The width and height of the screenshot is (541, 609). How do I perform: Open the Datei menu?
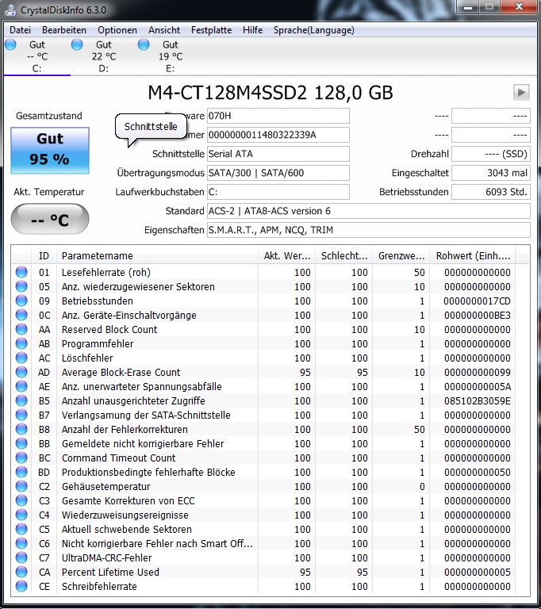(x=20, y=30)
